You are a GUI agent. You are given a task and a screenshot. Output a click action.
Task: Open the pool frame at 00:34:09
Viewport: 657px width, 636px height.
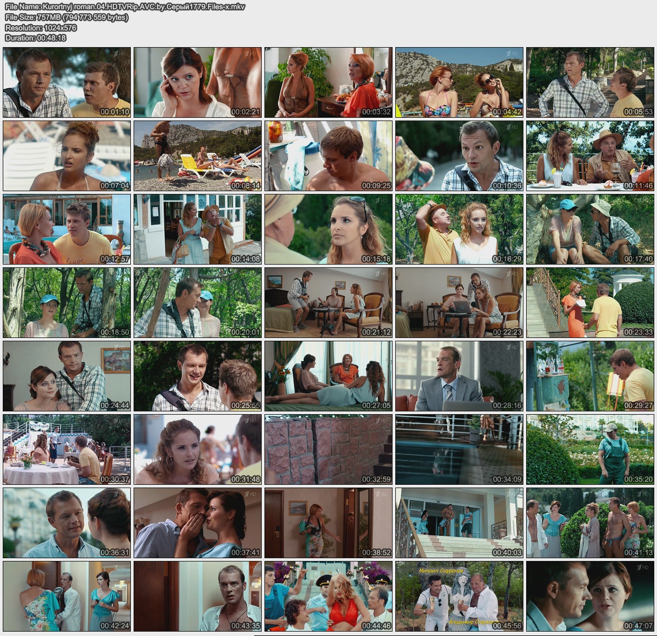pyautogui.click(x=459, y=449)
